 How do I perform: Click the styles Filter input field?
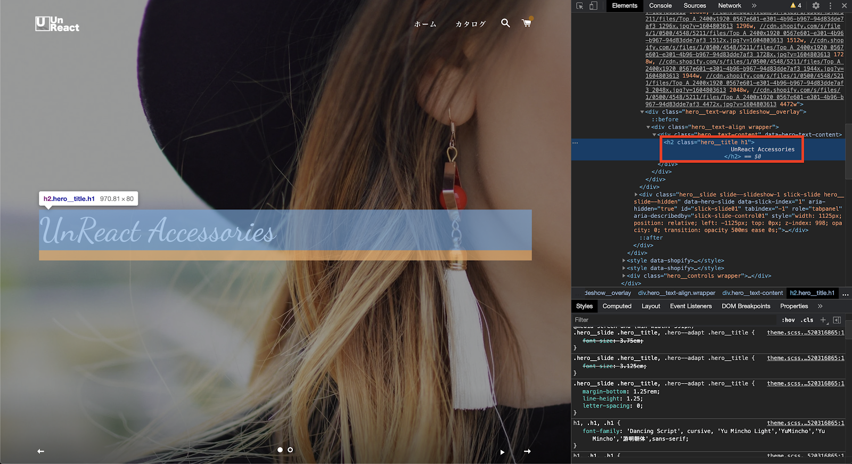(671, 320)
